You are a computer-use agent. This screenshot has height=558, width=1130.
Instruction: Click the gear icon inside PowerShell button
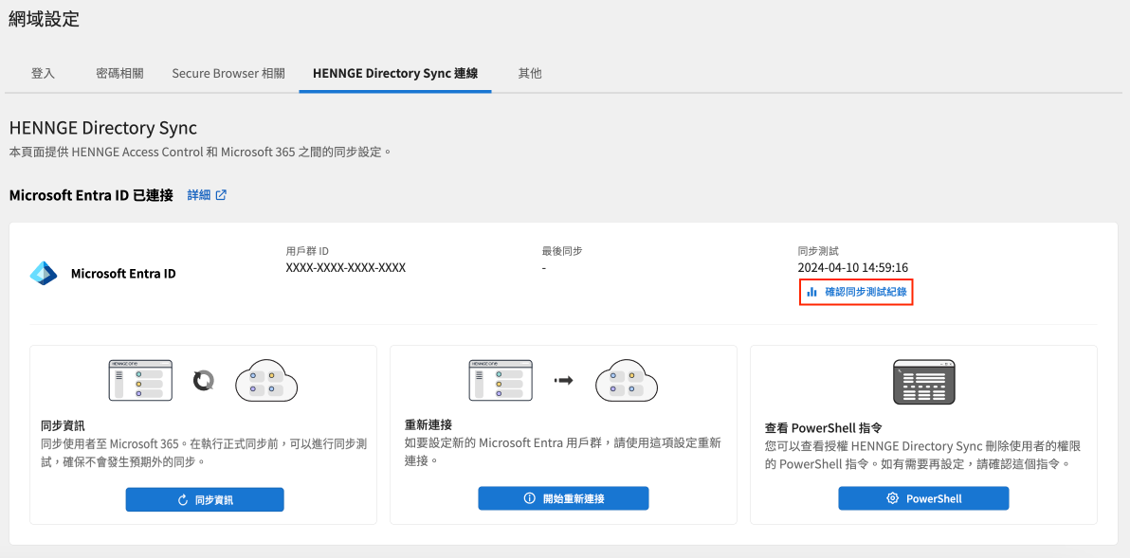pos(893,498)
